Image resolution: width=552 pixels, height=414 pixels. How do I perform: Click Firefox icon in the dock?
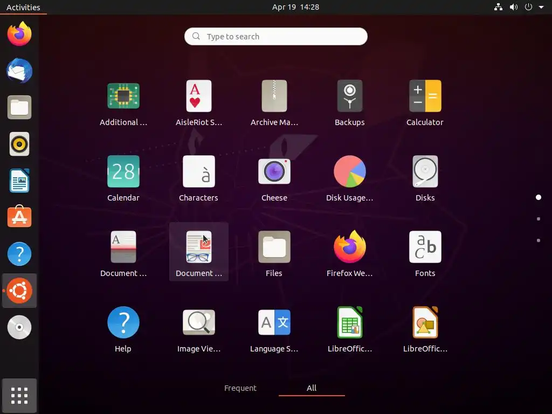(19, 34)
